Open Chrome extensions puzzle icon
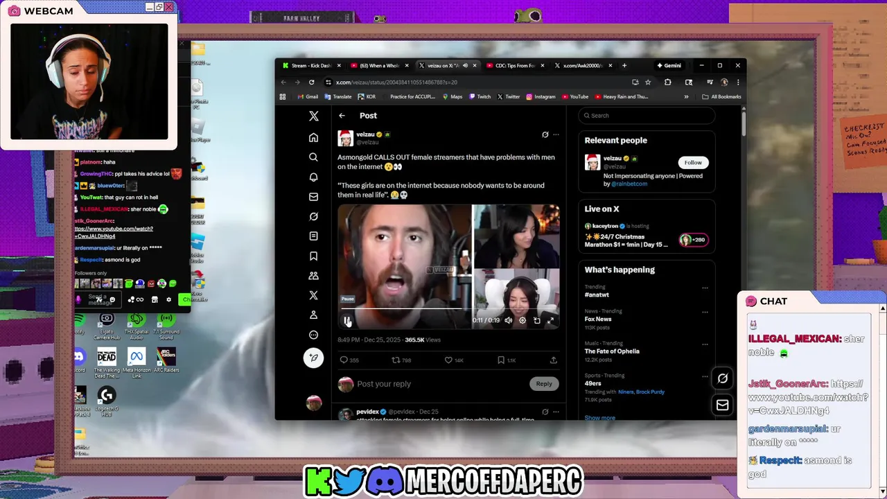This screenshot has width=887, height=499. click(667, 82)
